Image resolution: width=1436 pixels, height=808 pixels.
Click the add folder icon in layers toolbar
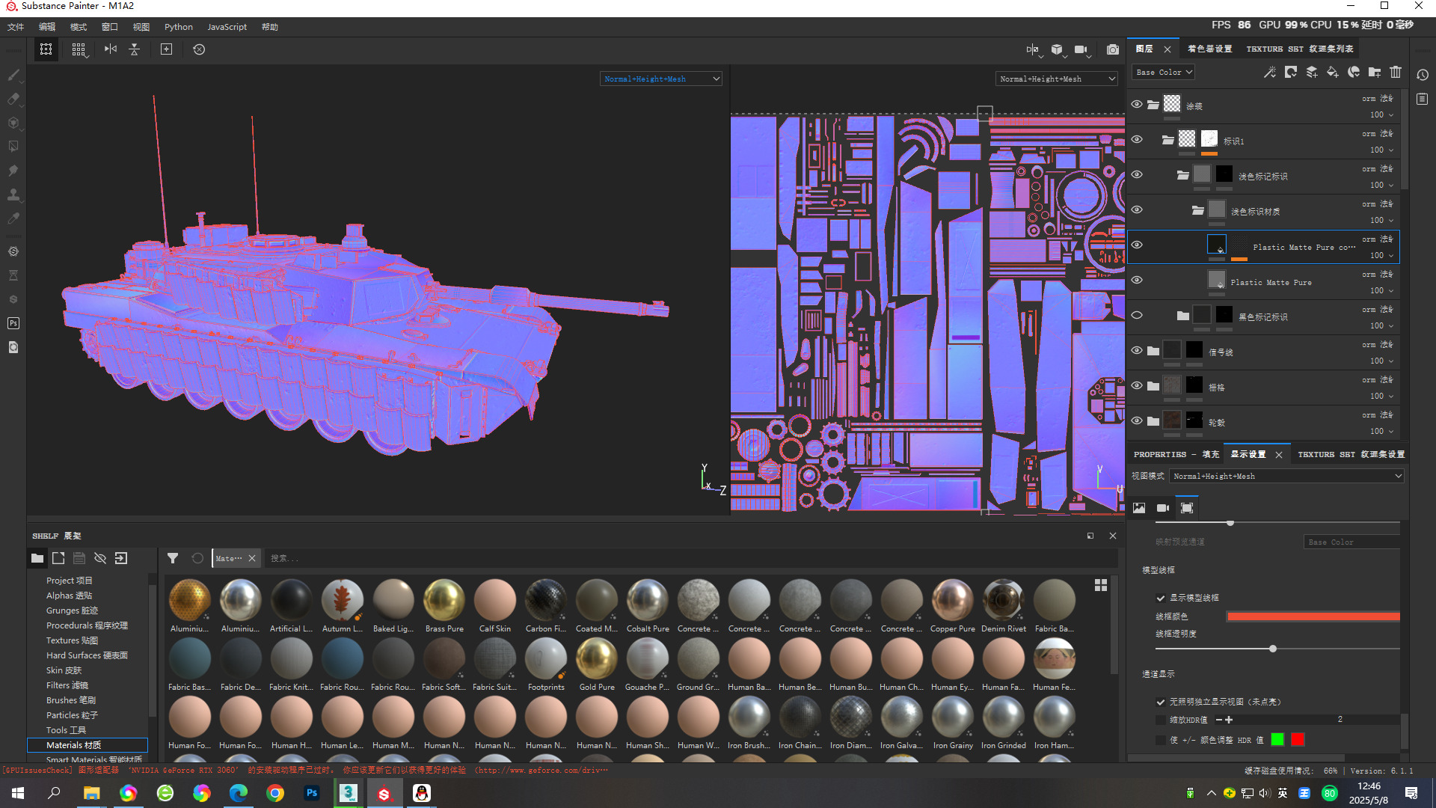[x=1375, y=73]
